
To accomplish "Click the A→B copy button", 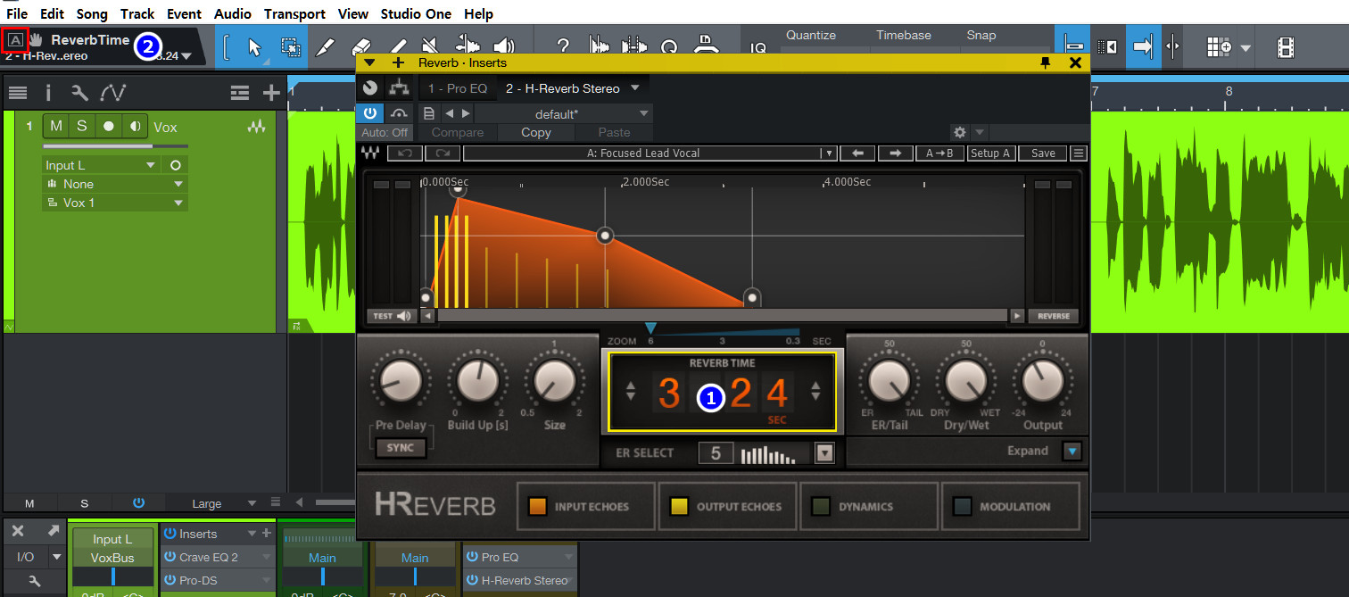I will (939, 153).
